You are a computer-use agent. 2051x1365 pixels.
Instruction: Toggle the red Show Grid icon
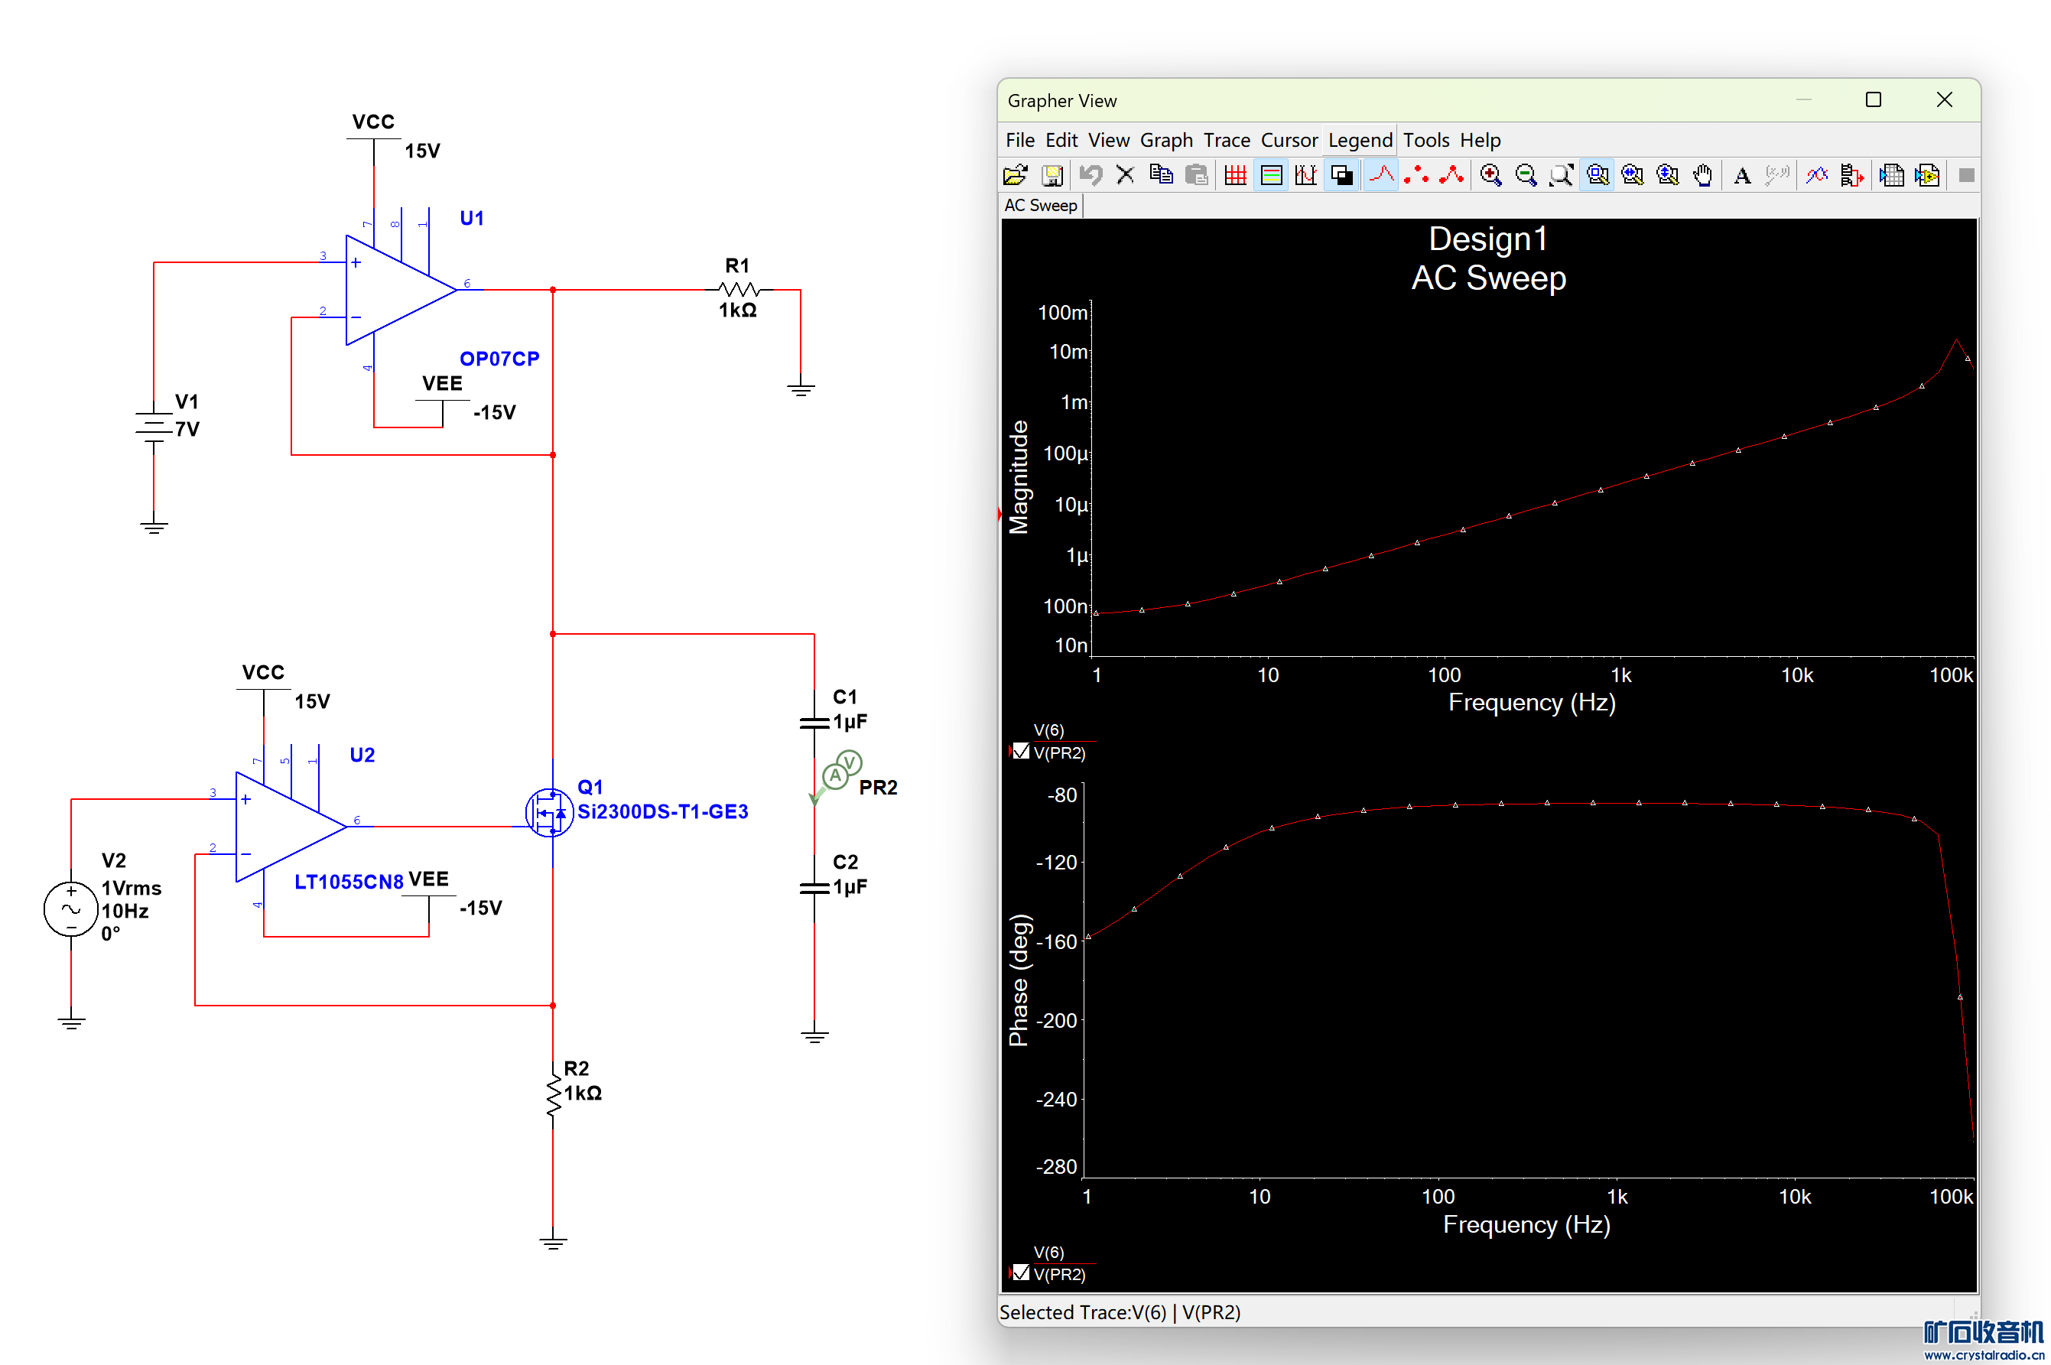1234,176
